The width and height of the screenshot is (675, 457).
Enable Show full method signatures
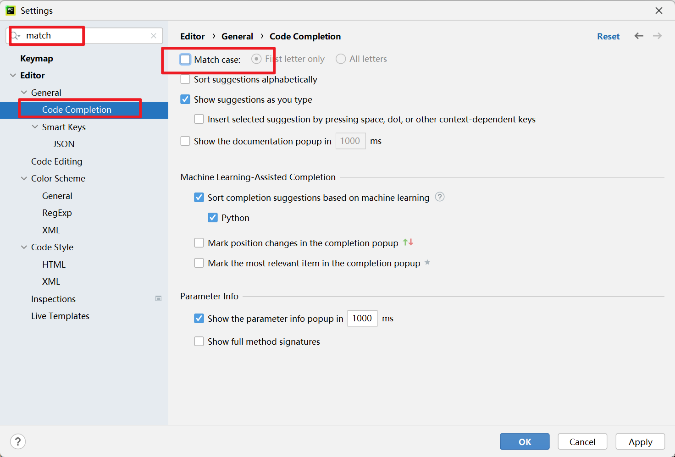click(x=199, y=341)
